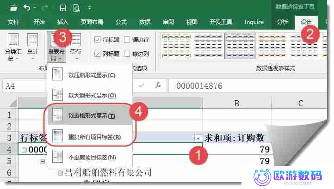Image resolution: width=334 pixels, height=189 pixels.
Task: Select the highlighted third pivot style thumbnail
Action: click(240, 46)
